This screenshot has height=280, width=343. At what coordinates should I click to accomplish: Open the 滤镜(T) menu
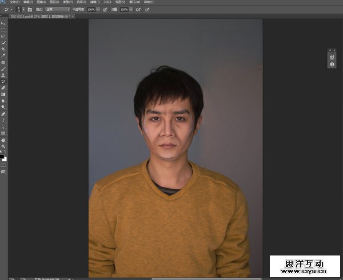pos(95,2)
